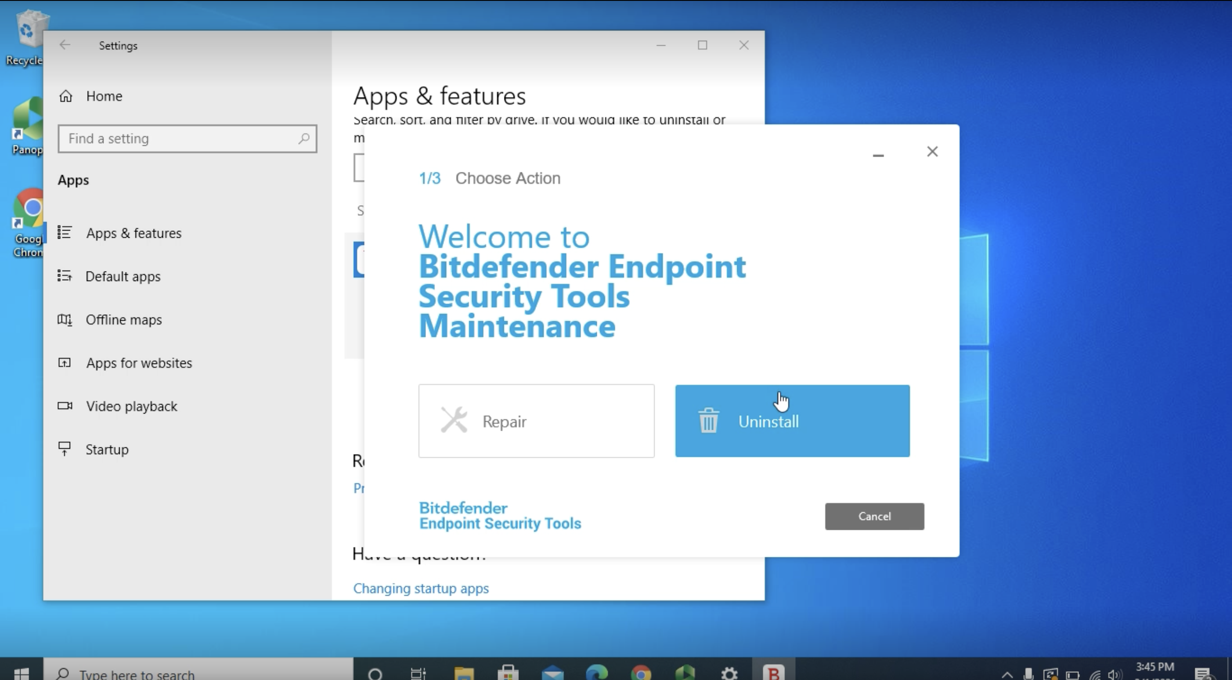This screenshot has width=1232, height=680.
Task: Select Home in Settings sidebar
Action: 104,95
